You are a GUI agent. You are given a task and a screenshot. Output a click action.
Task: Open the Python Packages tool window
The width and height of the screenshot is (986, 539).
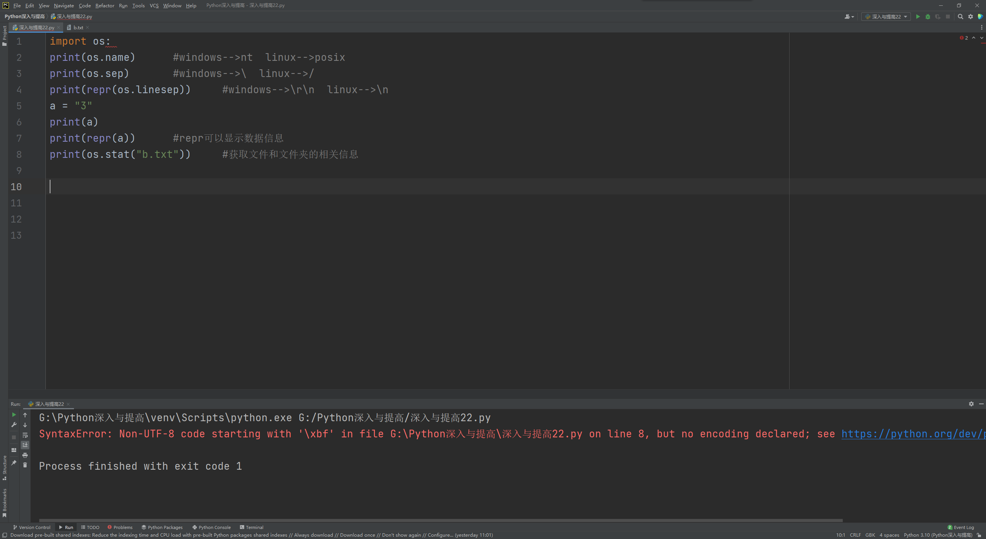click(162, 527)
